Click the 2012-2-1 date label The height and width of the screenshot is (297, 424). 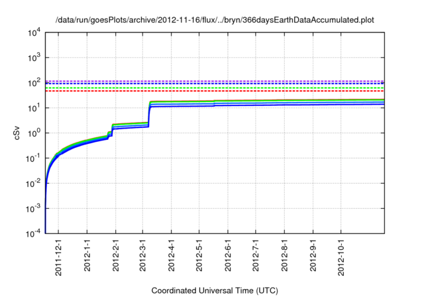(x=116, y=255)
